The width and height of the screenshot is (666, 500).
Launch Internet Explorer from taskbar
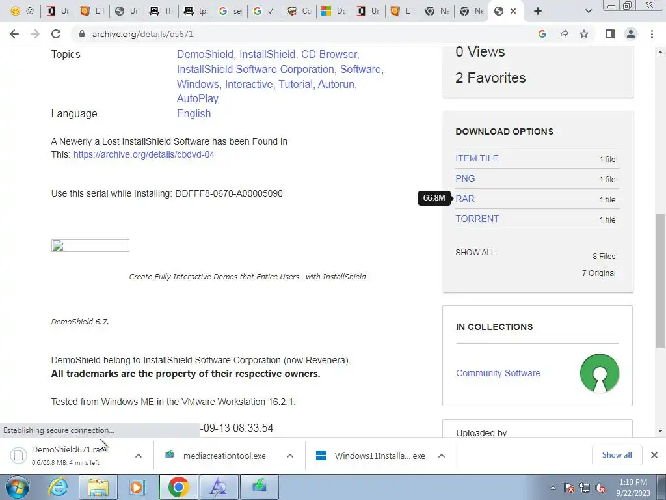58,487
